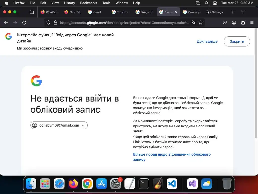
Task: Open 'Більше порад щодо відновлення облікового запису' link
Action: pos(172,157)
